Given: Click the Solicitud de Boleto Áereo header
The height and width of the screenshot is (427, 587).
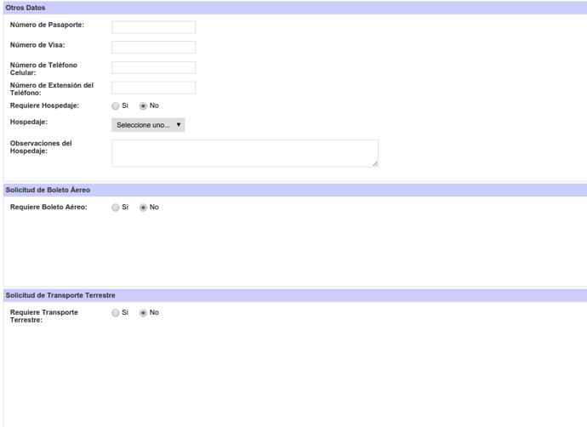Looking at the screenshot, I should click(48, 190).
